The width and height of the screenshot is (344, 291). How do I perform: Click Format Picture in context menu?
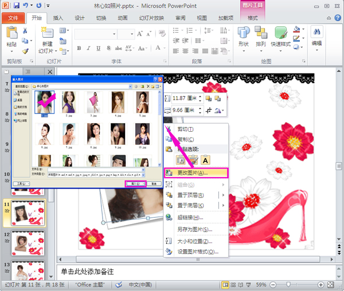point(196,252)
